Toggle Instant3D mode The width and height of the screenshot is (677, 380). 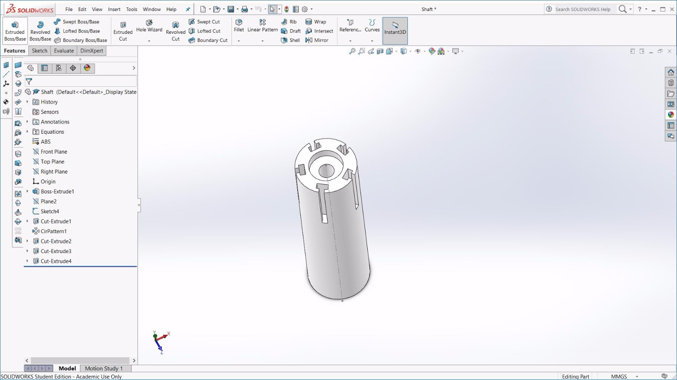coord(395,31)
